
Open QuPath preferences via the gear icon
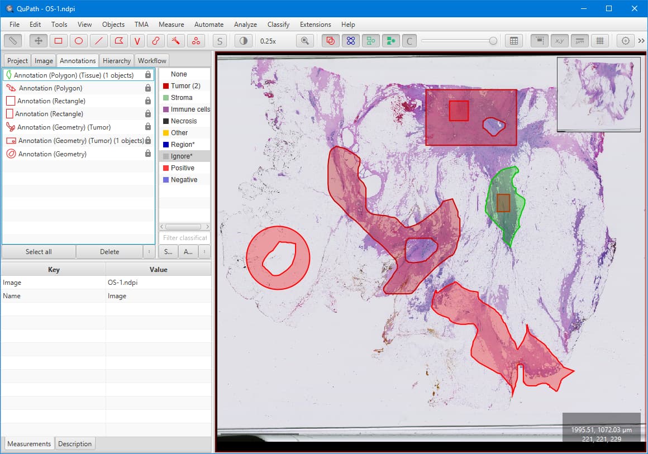(626, 40)
